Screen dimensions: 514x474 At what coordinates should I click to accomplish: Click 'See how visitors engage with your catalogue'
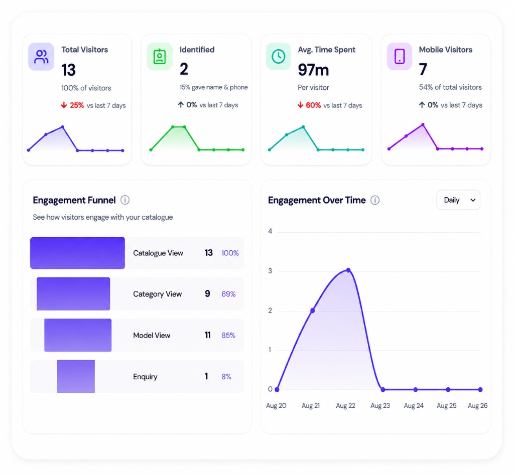coord(103,217)
